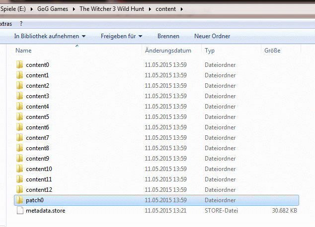Open the Extras menu
This screenshot has width=315, height=227.
[x=6, y=24]
